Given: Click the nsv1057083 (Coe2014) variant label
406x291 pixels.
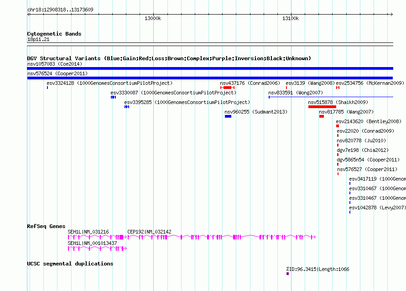Looking at the screenshot, I should 55,64.
